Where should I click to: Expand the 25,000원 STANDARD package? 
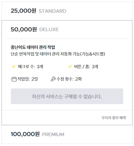[67, 11]
